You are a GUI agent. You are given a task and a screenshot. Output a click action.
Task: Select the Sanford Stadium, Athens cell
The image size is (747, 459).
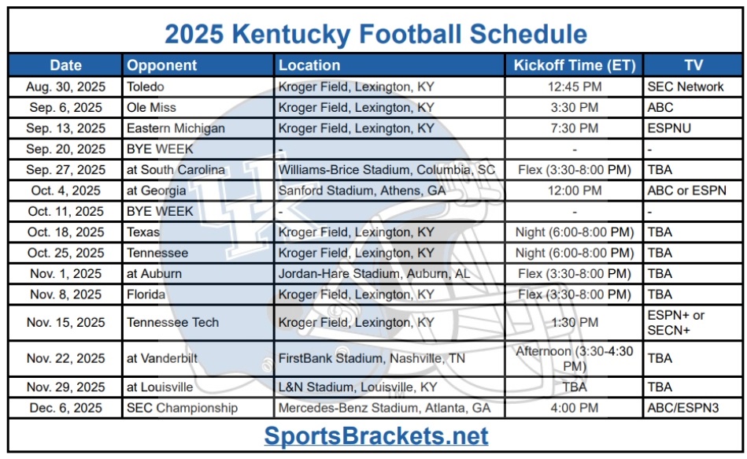click(389, 191)
